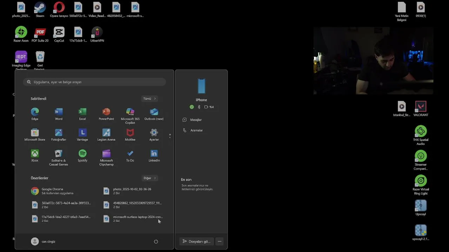Select Geri Dönüşüm recycle bin icon
449x252 pixels.
pos(40,61)
